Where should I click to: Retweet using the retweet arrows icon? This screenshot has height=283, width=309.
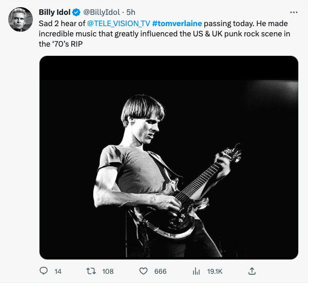[x=91, y=271]
